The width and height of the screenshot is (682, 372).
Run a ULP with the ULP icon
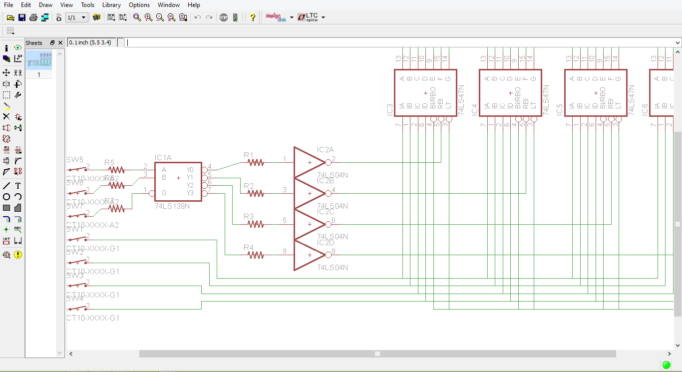point(123,17)
